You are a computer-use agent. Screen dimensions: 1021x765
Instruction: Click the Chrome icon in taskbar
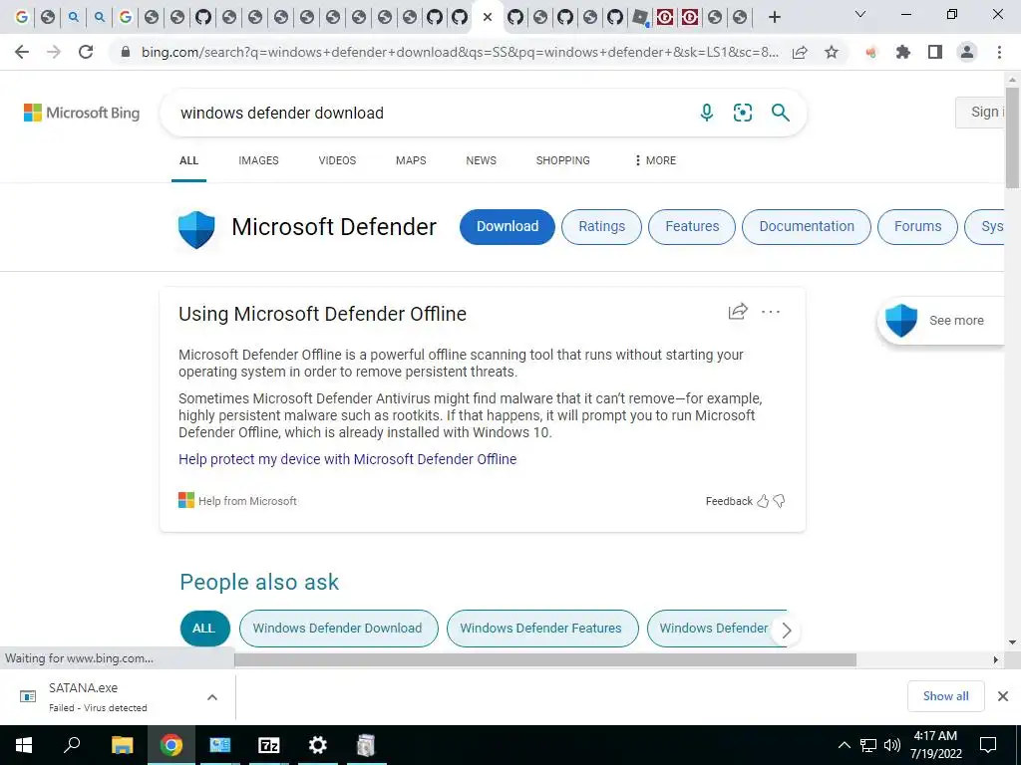coord(171,745)
